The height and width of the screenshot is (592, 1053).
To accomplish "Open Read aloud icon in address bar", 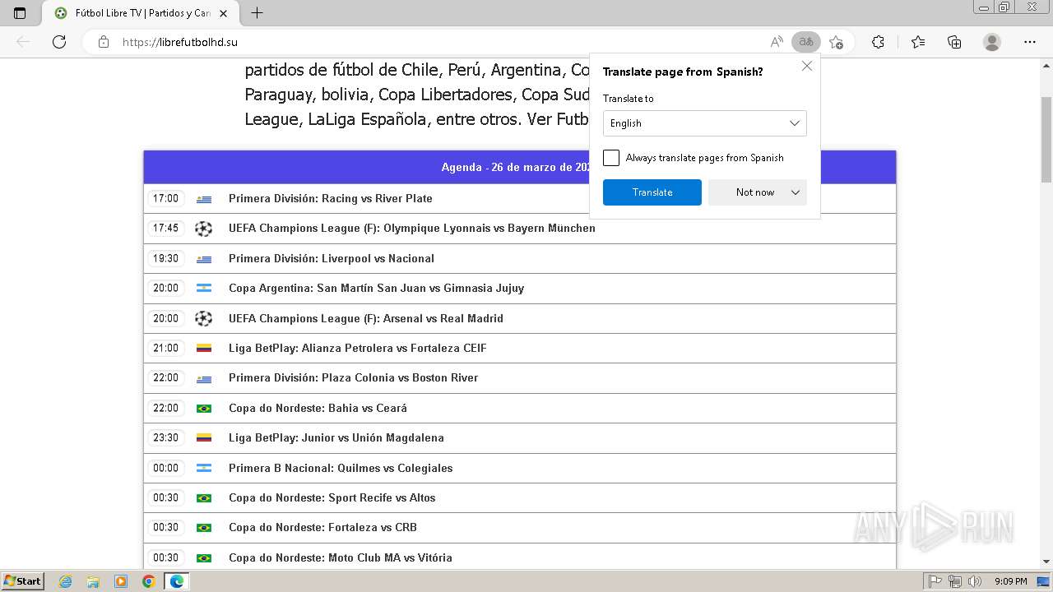I will [x=777, y=42].
